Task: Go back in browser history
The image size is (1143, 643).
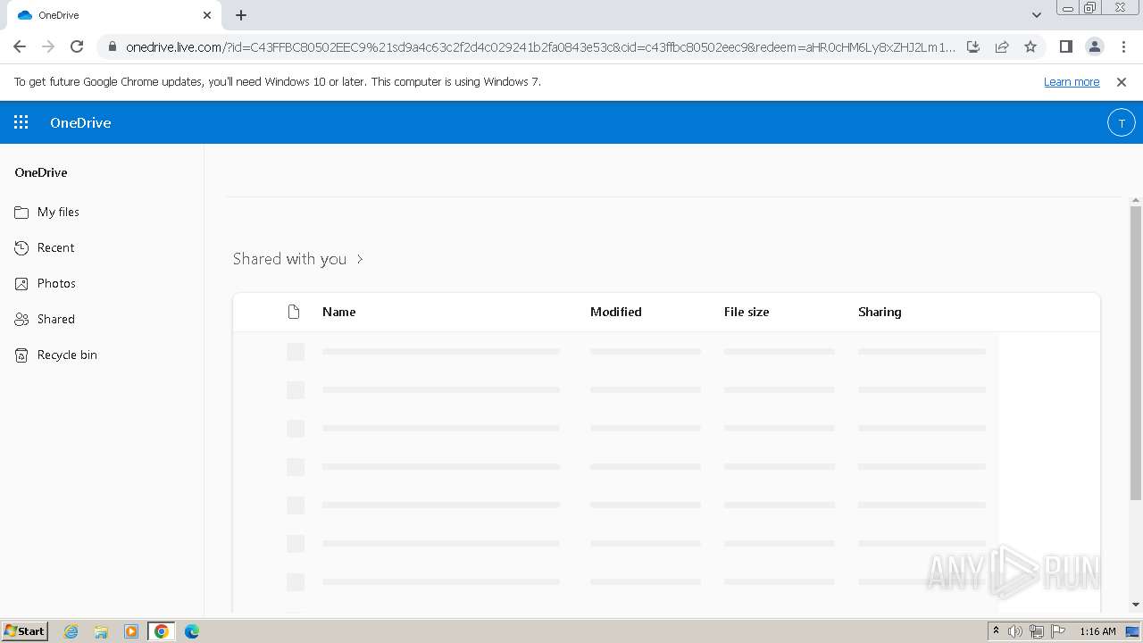Action: coord(20,46)
